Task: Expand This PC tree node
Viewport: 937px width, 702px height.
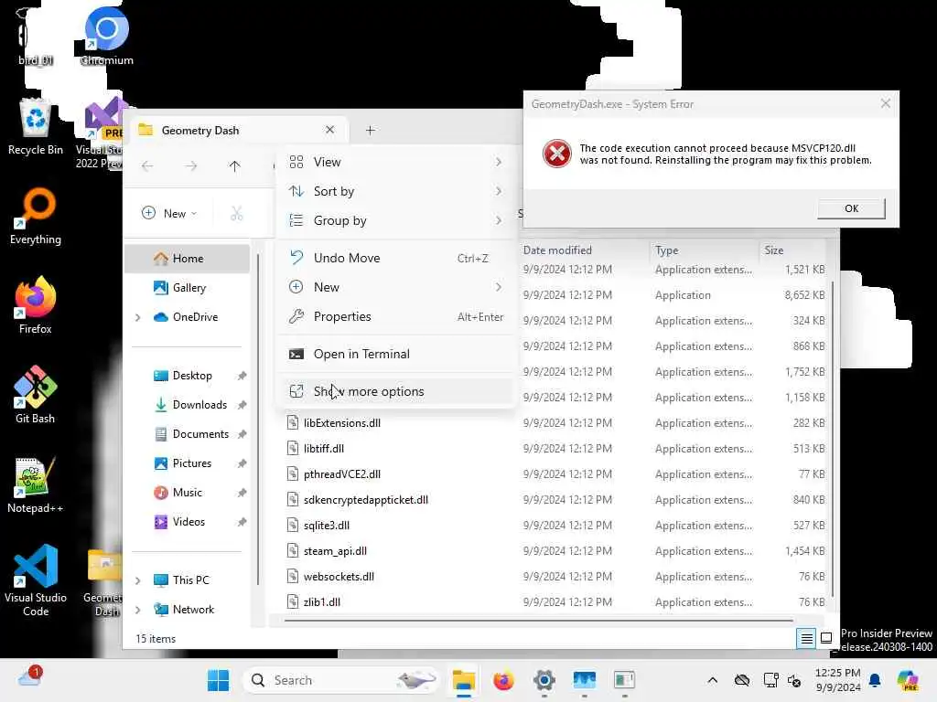Action: (x=138, y=580)
